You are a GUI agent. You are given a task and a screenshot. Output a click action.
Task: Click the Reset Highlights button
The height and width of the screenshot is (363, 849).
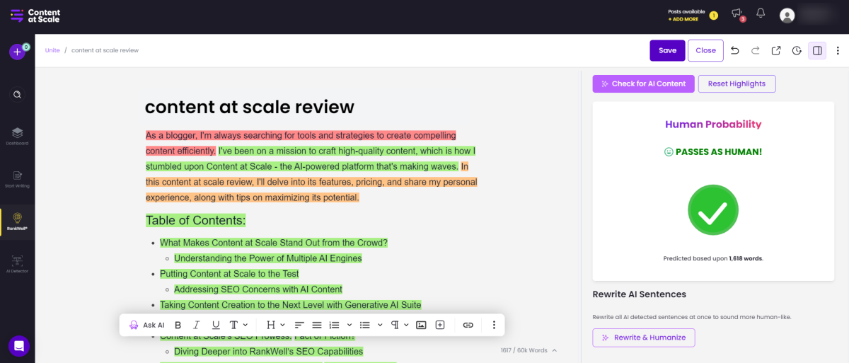coord(737,83)
